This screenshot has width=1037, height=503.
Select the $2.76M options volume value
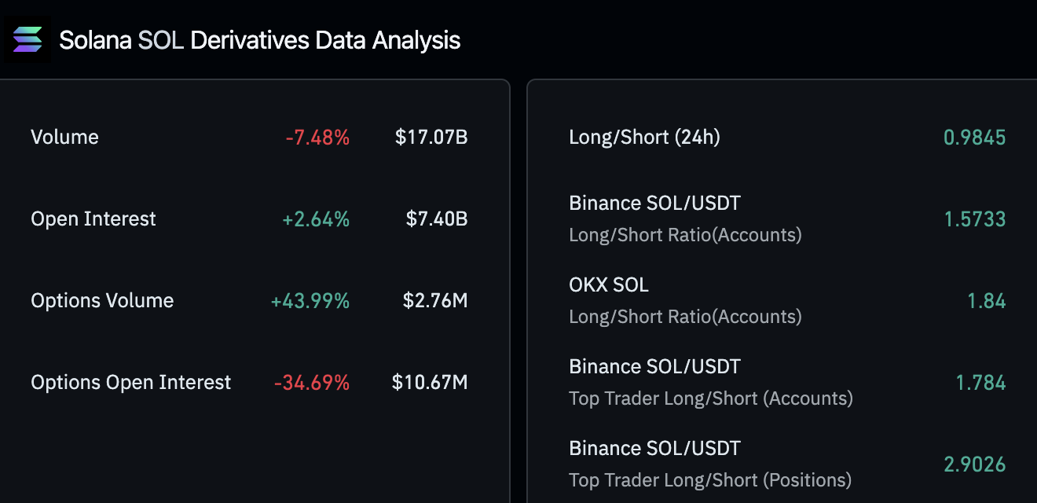[x=435, y=301]
